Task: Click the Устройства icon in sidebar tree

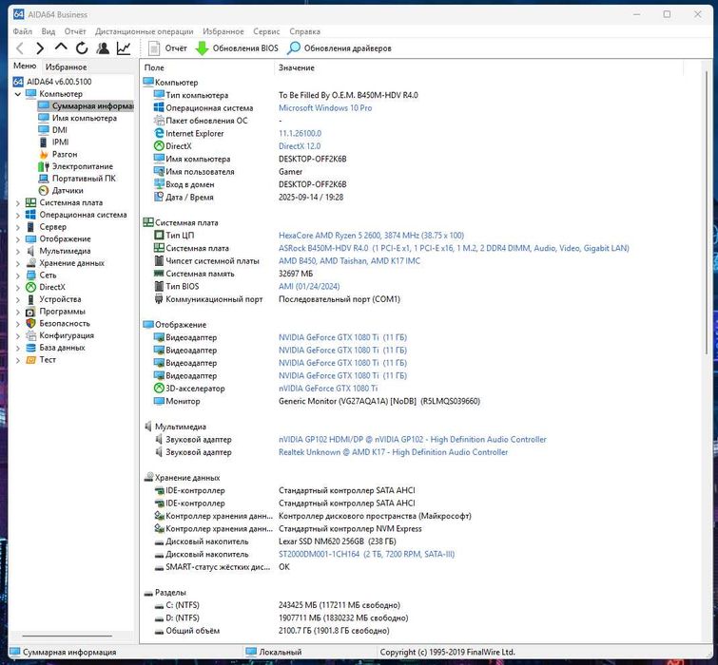Action: 30,299
